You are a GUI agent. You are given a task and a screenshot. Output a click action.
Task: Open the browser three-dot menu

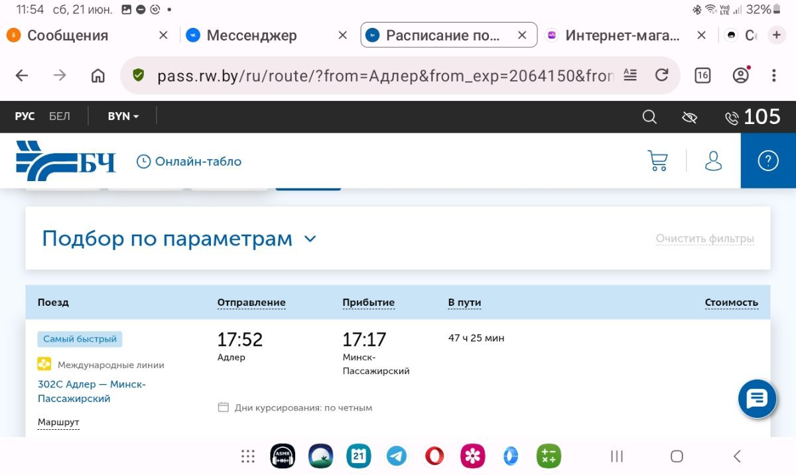[x=773, y=76]
